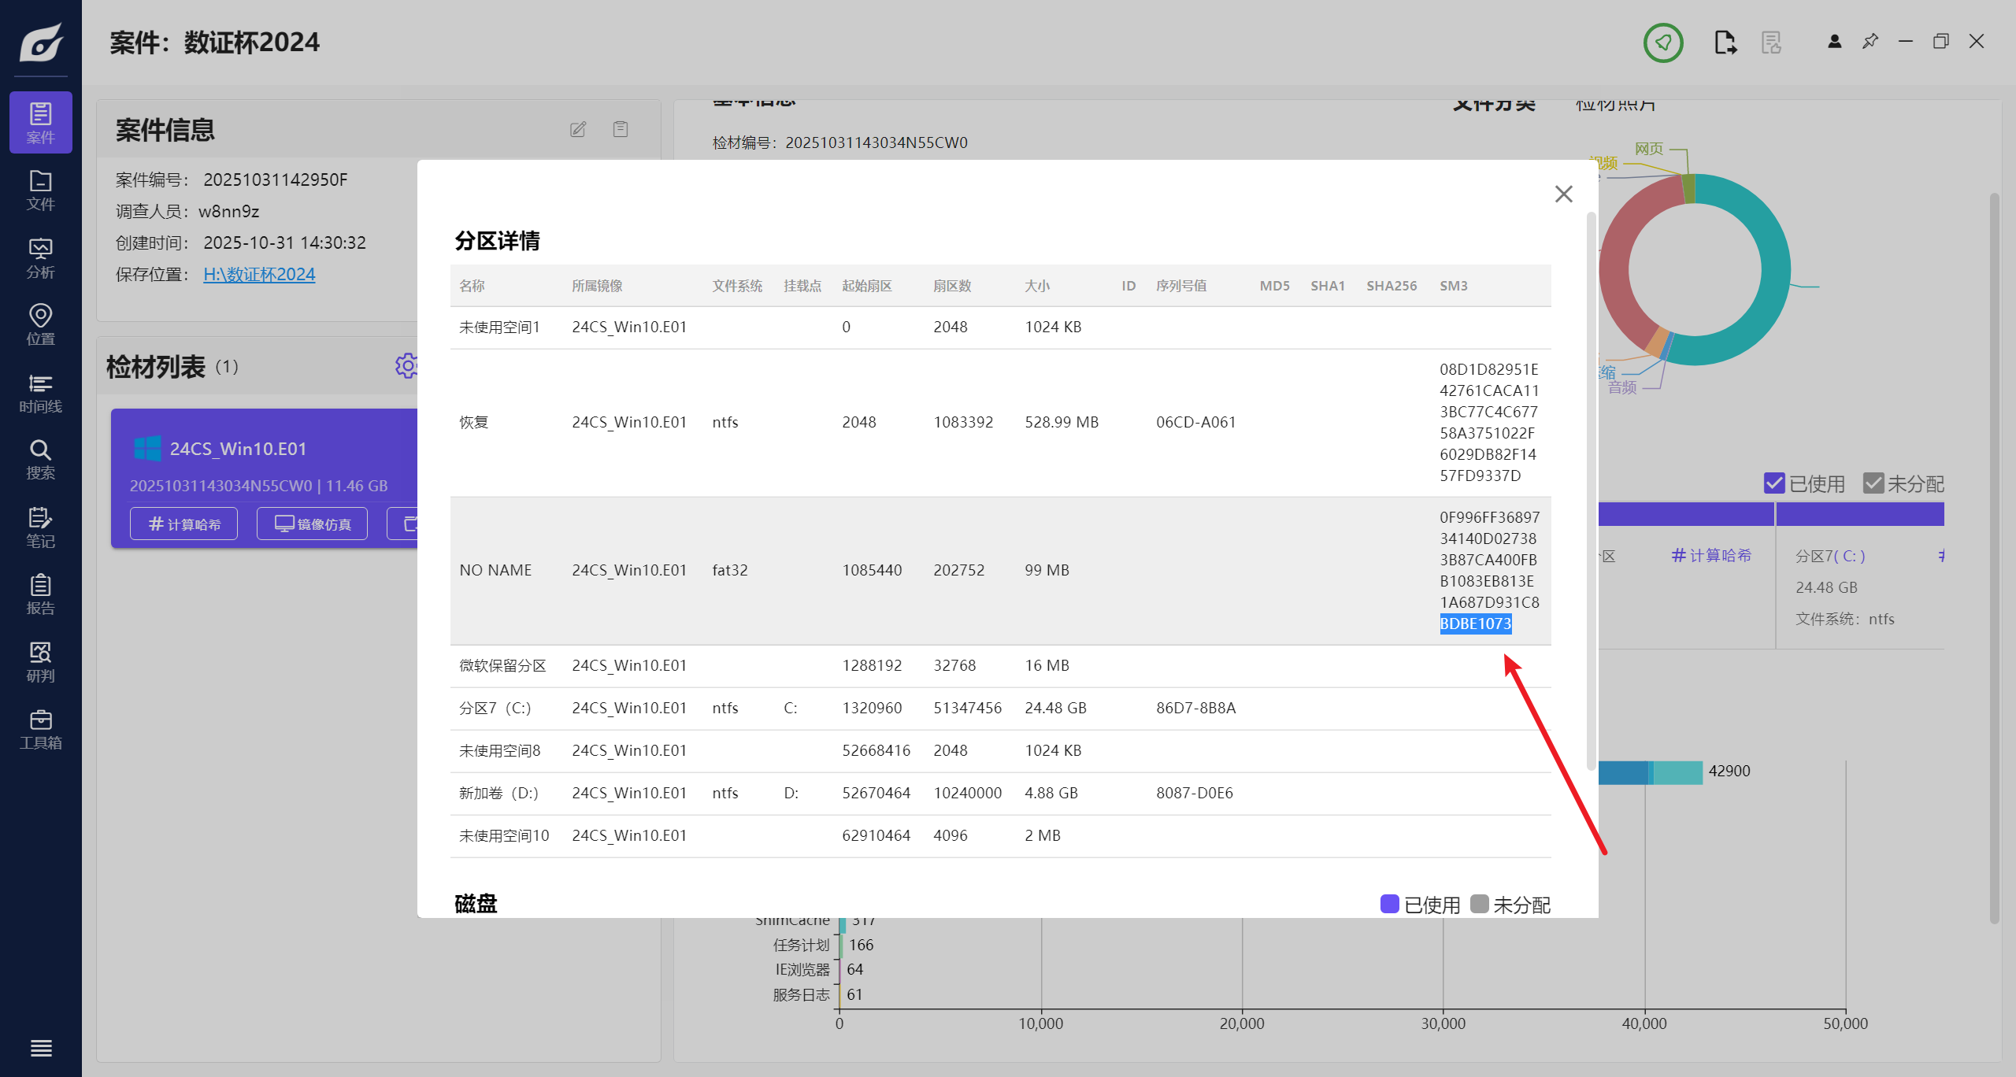Click the export file icon in header
Viewport: 2016px width, 1077px height.
pos(1725,43)
